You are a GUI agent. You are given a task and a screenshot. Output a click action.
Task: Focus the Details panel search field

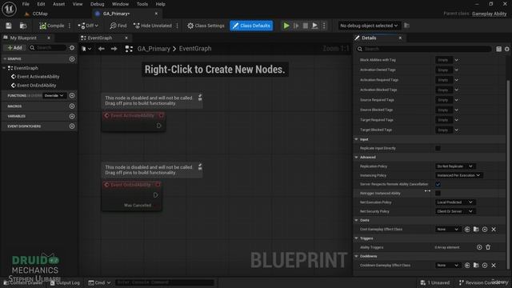[424, 49]
